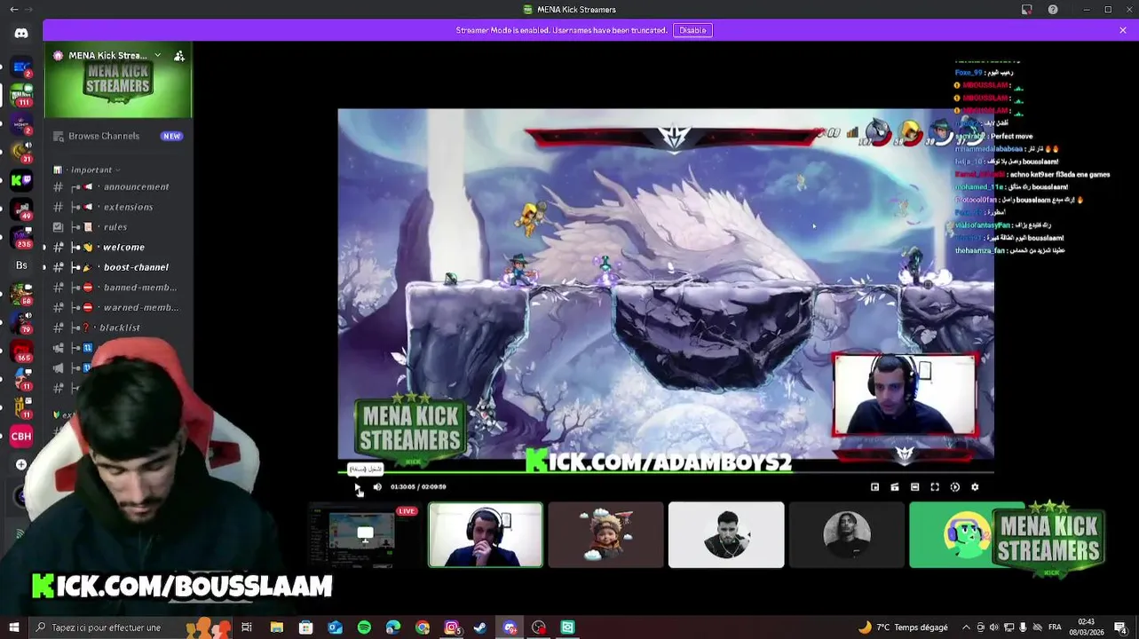The height and width of the screenshot is (639, 1139).
Task: Open the extensions channel
Action: tap(117, 207)
